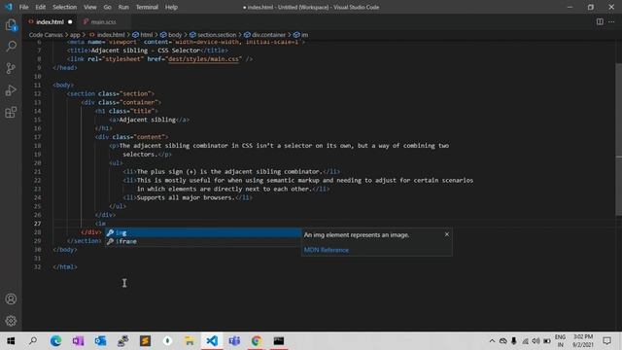Image resolution: width=622 pixels, height=350 pixels.
Task: Open Google Chrome from taskbar
Action: point(257,340)
